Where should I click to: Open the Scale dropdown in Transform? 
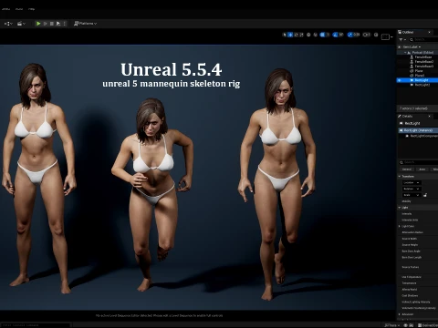point(412,195)
